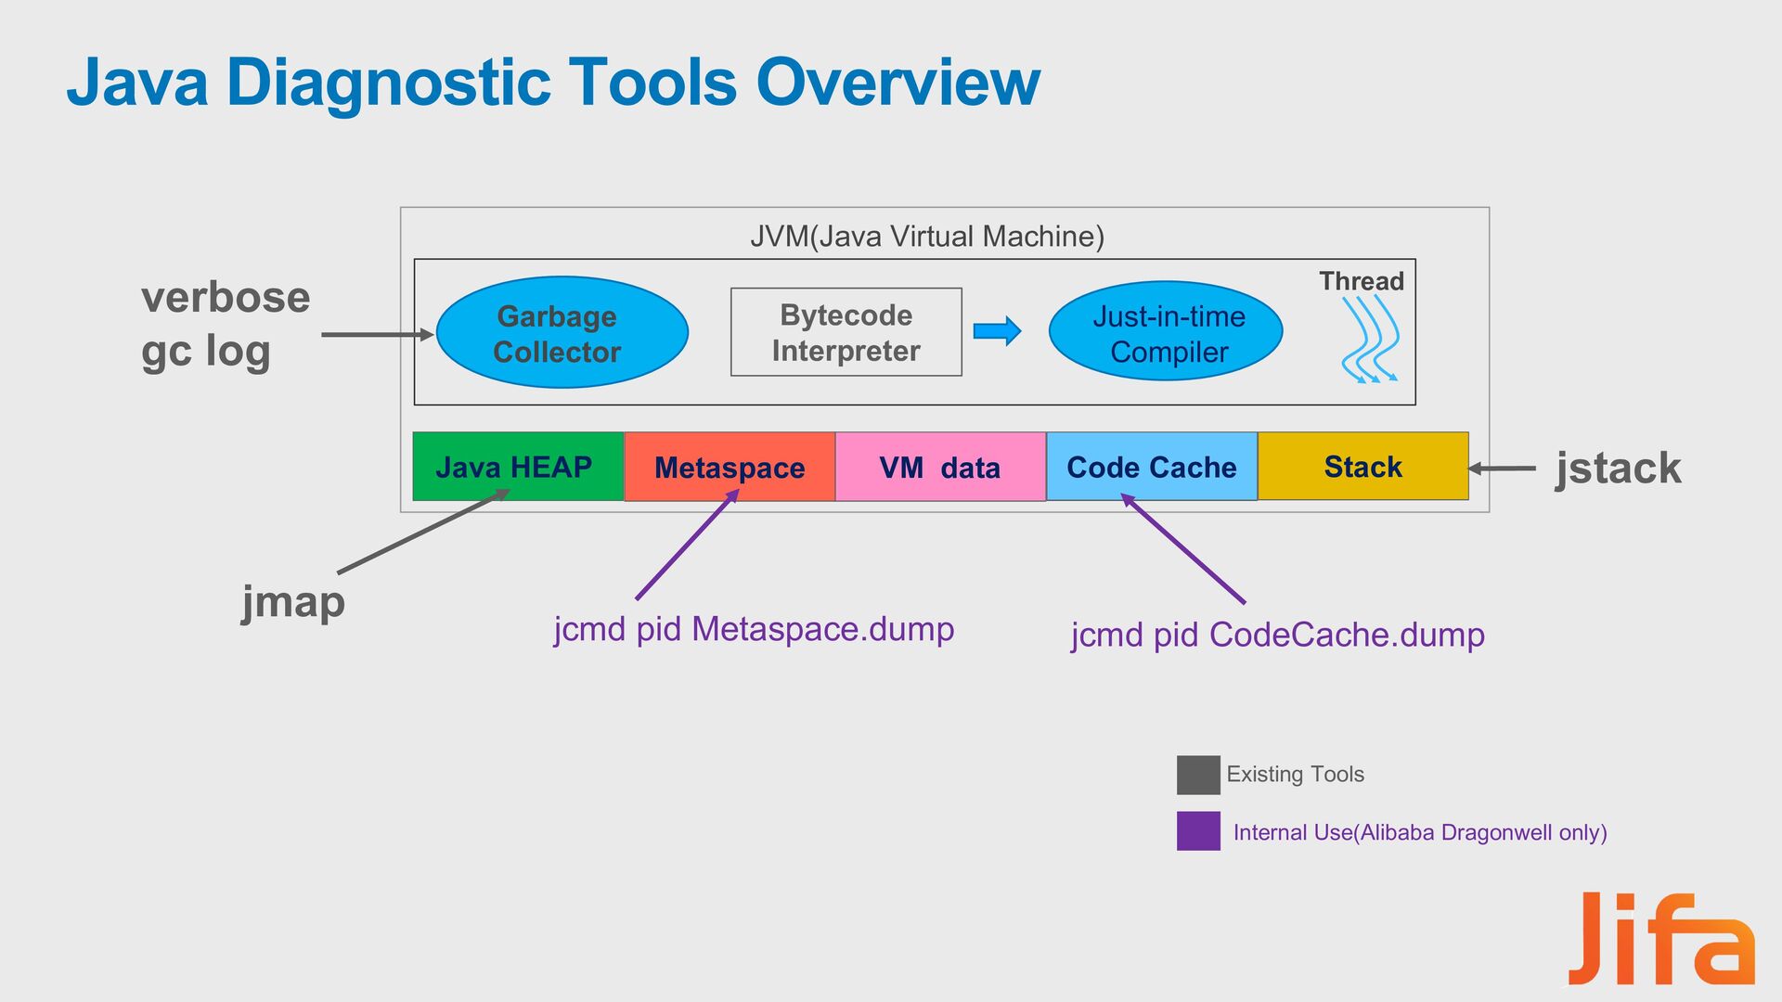Click jcmd pid Metaspace.dump text
The image size is (1782, 1002).
pyautogui.click(x=754, y=629)
